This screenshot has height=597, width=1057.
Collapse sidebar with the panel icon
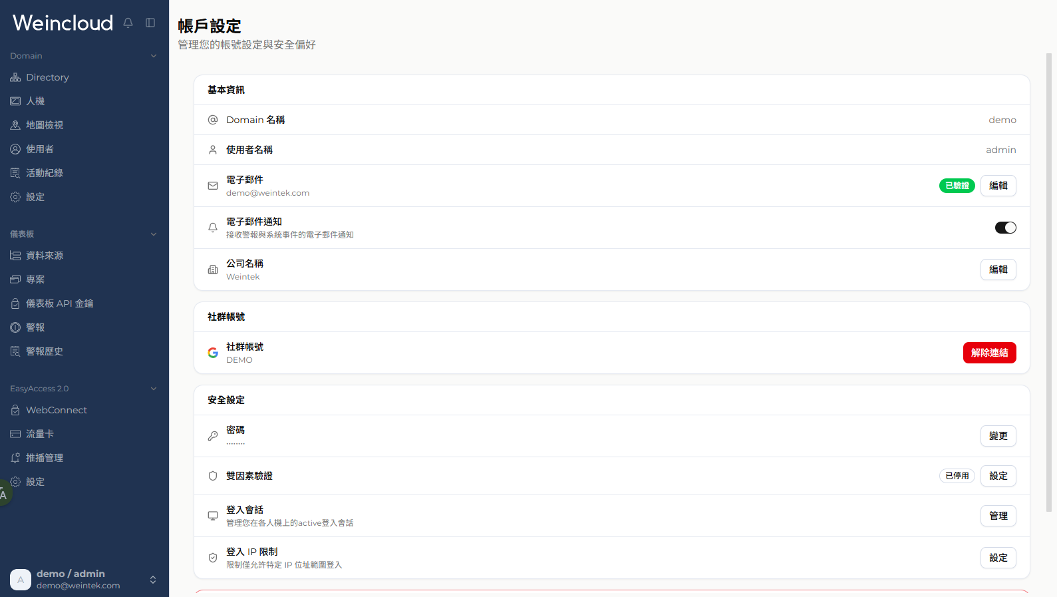click(150, 23)
